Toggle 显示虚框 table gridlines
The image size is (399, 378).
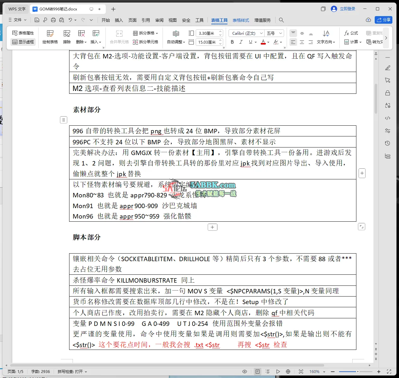pos(23,42)
